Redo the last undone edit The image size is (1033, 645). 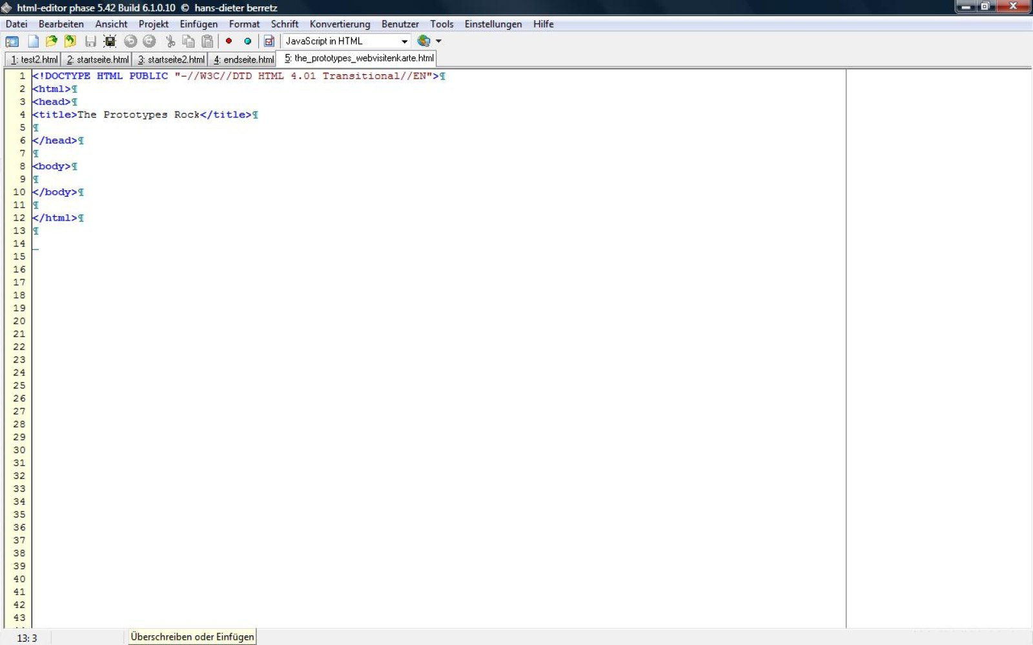pos(149,41)
